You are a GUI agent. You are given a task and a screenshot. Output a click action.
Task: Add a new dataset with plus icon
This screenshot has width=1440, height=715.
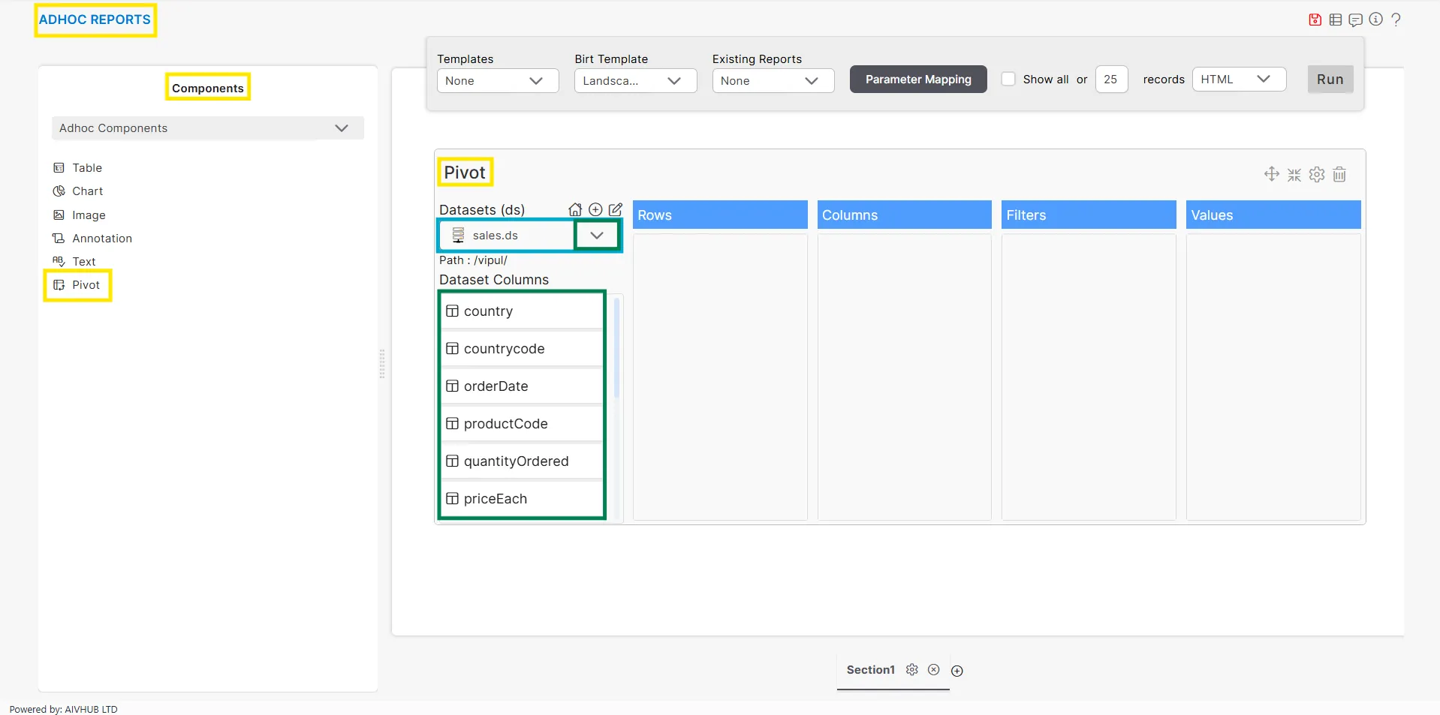click(x=595, y=210)
